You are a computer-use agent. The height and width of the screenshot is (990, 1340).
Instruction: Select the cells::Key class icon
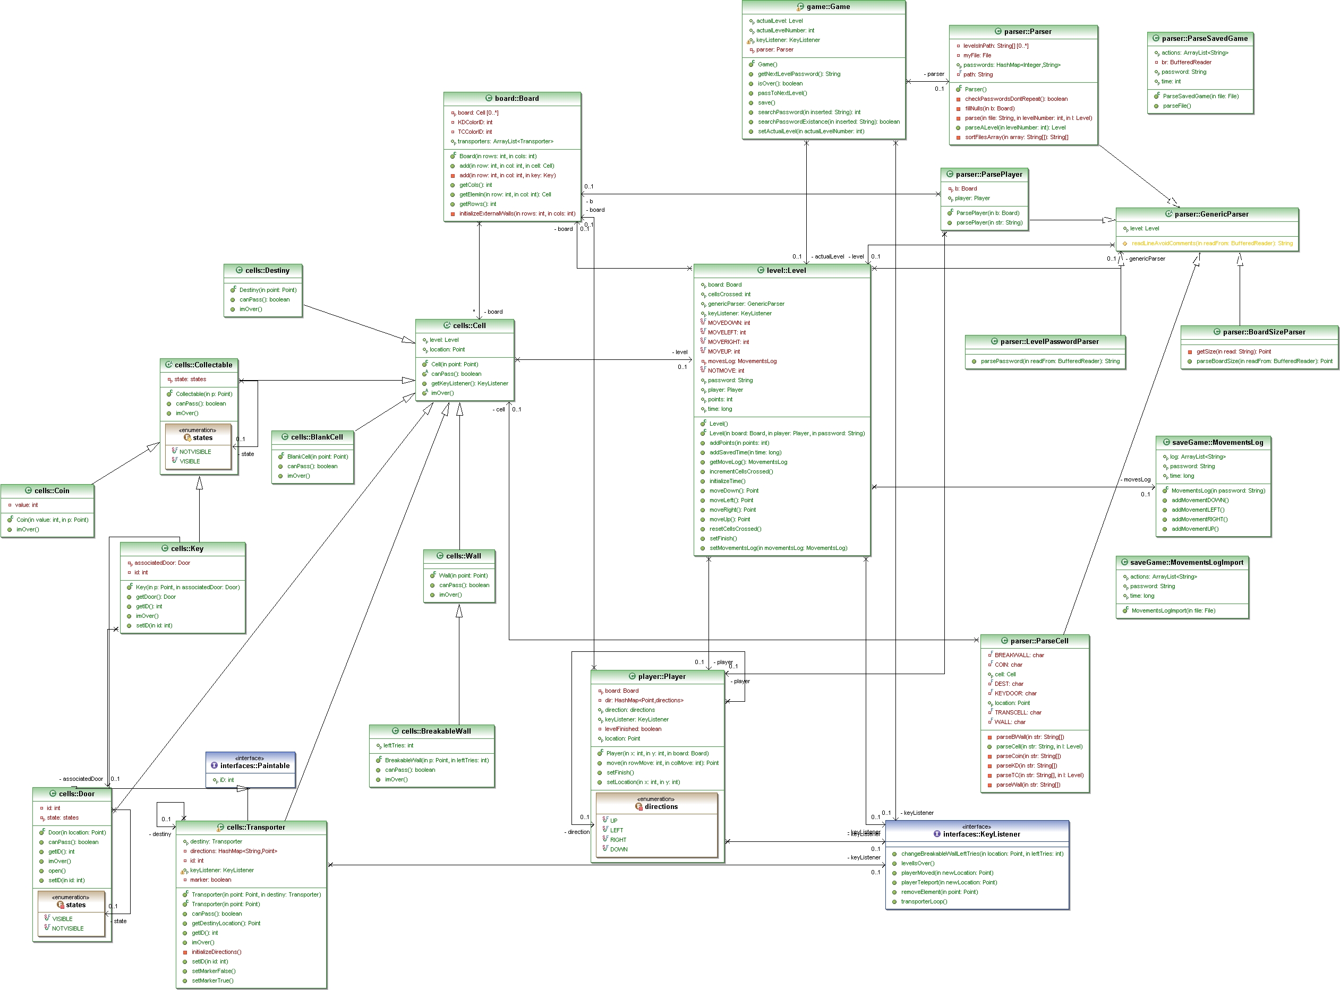pyautogui.click(x=165, y=548)
